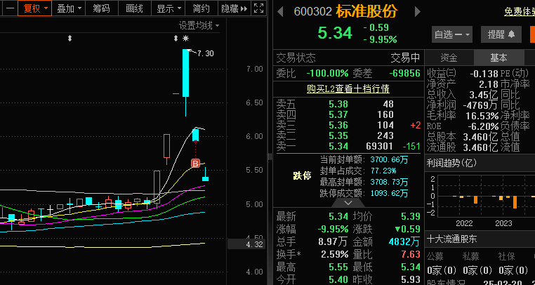Viewport: 535px width, 285px height.
Task: Go to next stock with right arrow
Action: click(417, 12)
